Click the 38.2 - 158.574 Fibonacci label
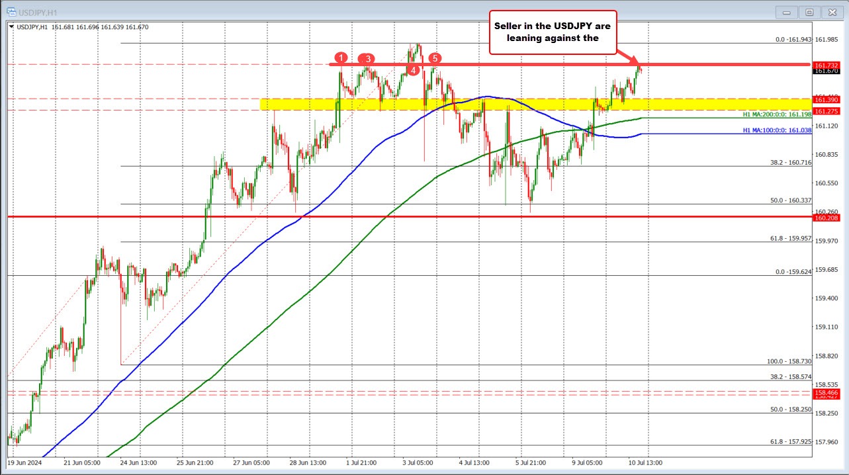Image resolution: width=849 pixels, height=475 pixels. [791, 376]
